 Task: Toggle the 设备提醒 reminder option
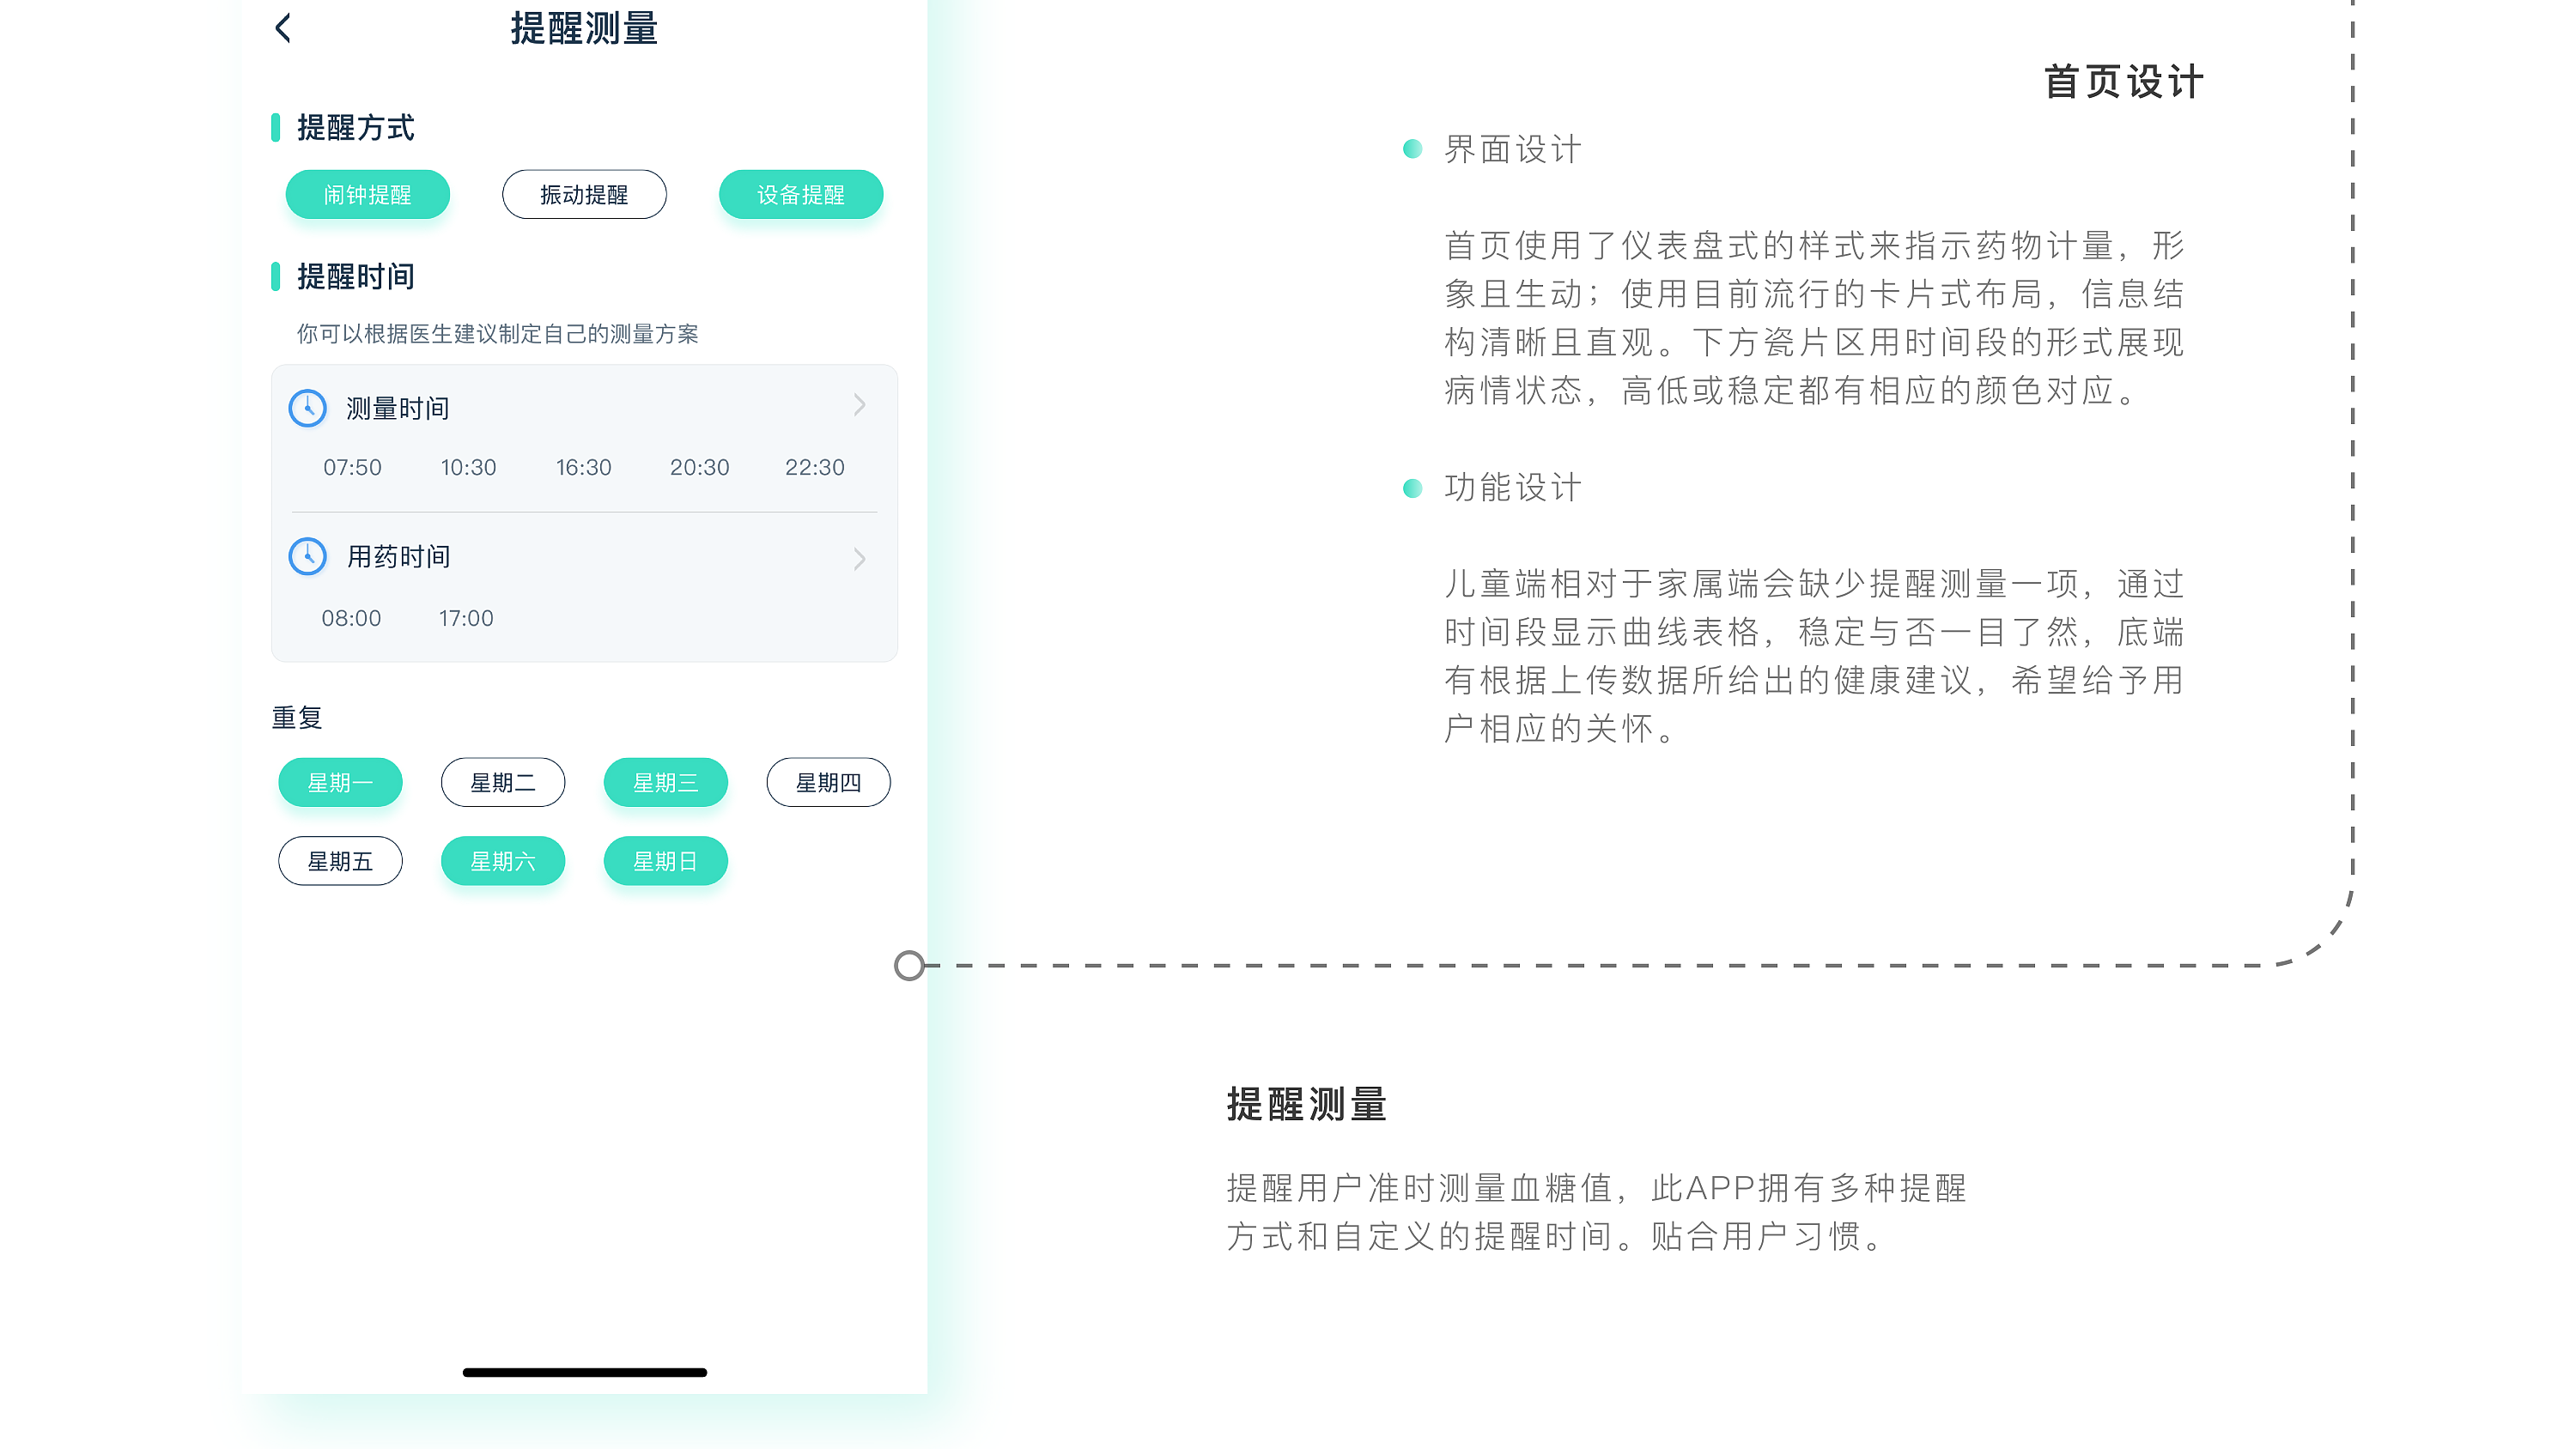801,194
